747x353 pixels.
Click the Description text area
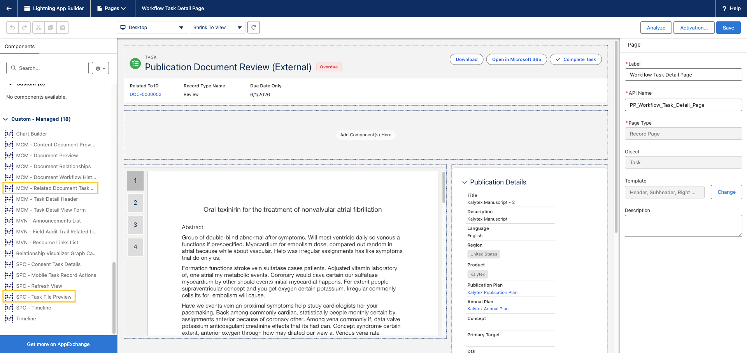tap(683, 226)
